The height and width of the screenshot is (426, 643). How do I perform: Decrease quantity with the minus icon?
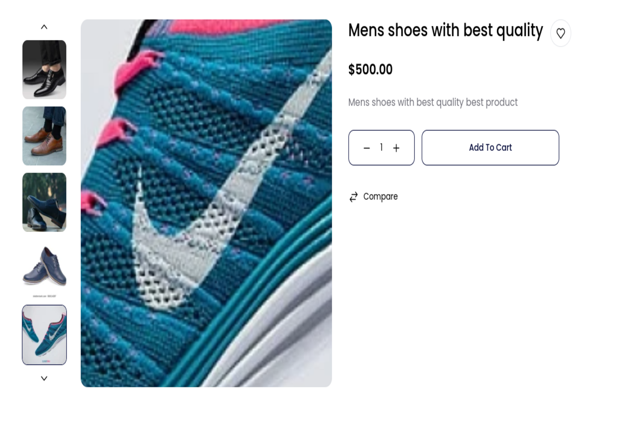pyautogui.click(x=366, y=148)
